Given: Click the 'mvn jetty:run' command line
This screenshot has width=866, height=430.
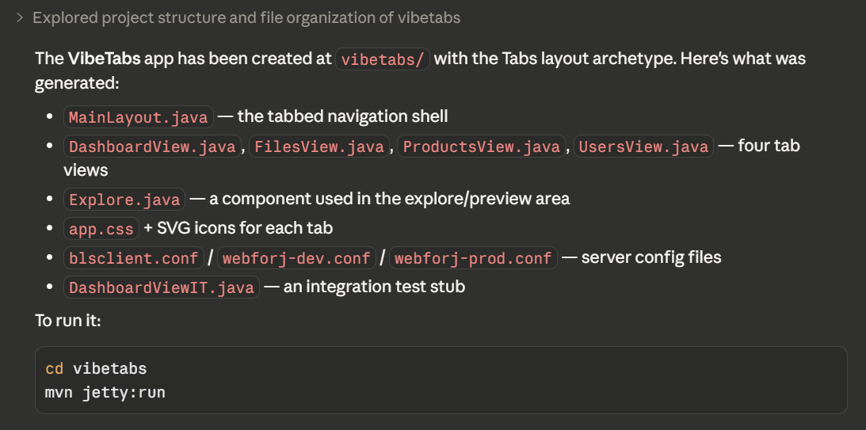Looking at the screenshot, I should [105, 393].
